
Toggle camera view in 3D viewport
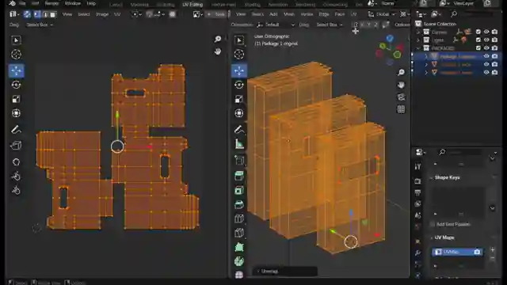point(401,97)
